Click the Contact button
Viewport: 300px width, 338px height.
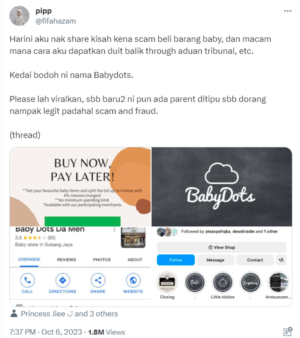pos(255,260)
